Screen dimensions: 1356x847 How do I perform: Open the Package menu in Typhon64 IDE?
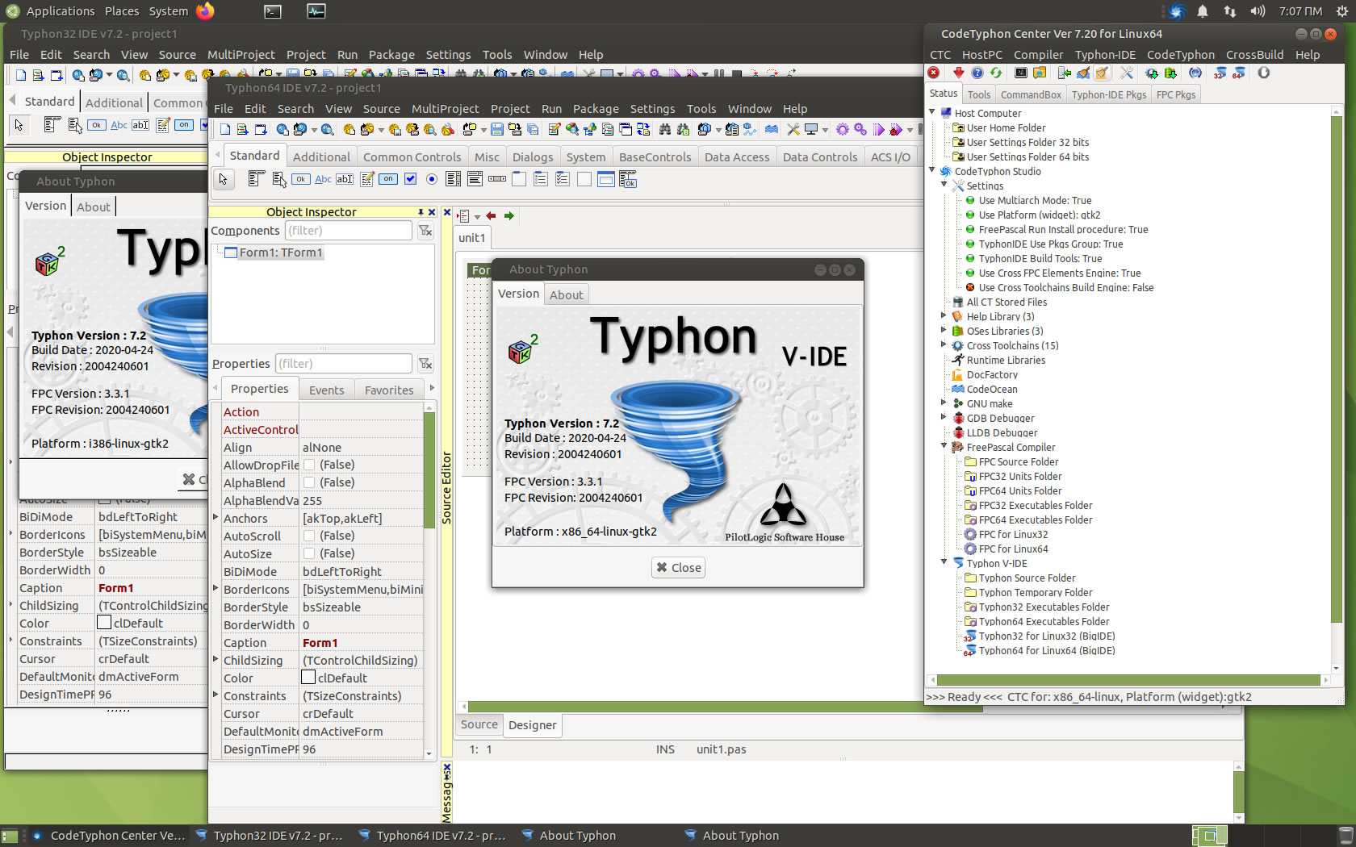596,109
